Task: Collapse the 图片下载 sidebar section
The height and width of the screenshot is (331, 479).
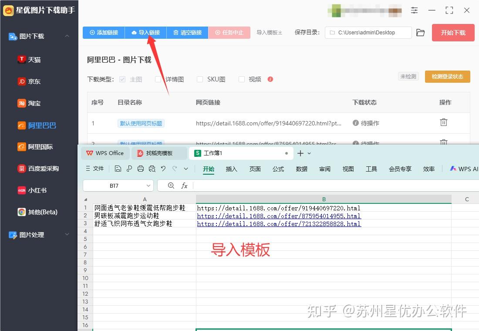Action: pos(67,36)
